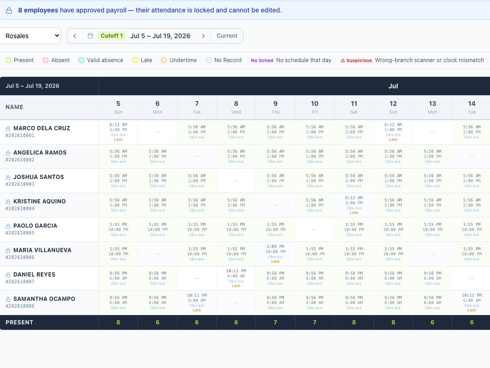This screenshot has height=368, width=490.
Task: Click lock icon beside Paolo Garcia
Action: pos(8,226)
